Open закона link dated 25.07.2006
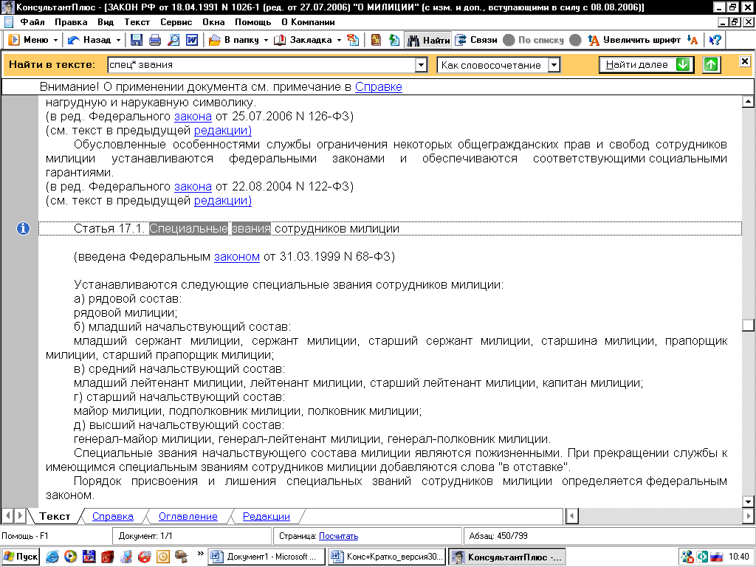Viewport: 756px width, 567px height. pos(193,116)
